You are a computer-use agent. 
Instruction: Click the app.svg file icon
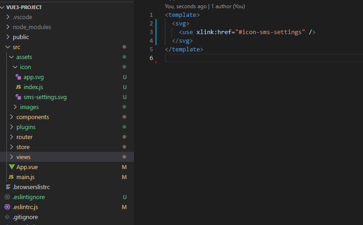[x=18, y=77]
